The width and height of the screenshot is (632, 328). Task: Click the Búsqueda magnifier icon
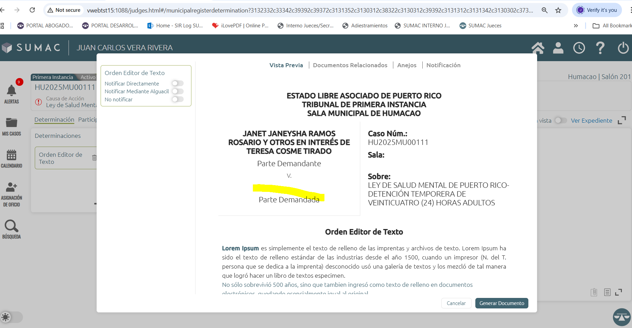tap(11, 226)
